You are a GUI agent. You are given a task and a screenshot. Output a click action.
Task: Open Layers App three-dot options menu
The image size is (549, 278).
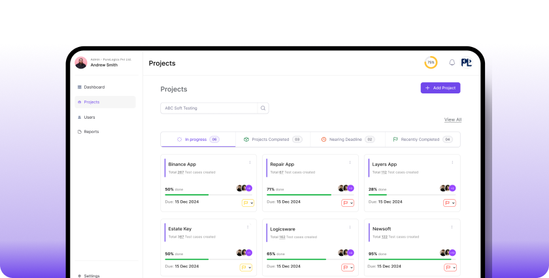453,162
